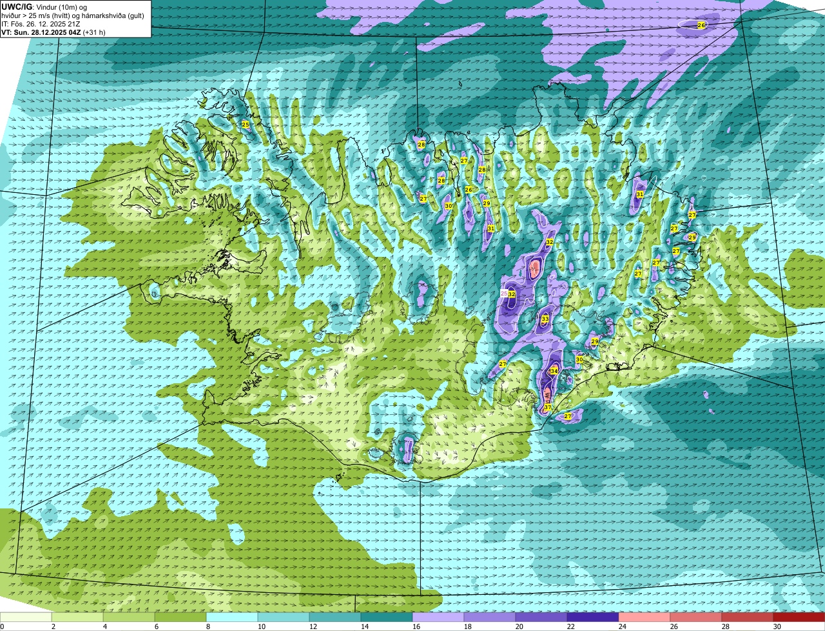Pick the deep indigo 22–24 legend swatch

593,617
